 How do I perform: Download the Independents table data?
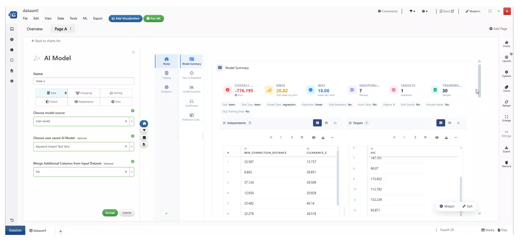323,138
